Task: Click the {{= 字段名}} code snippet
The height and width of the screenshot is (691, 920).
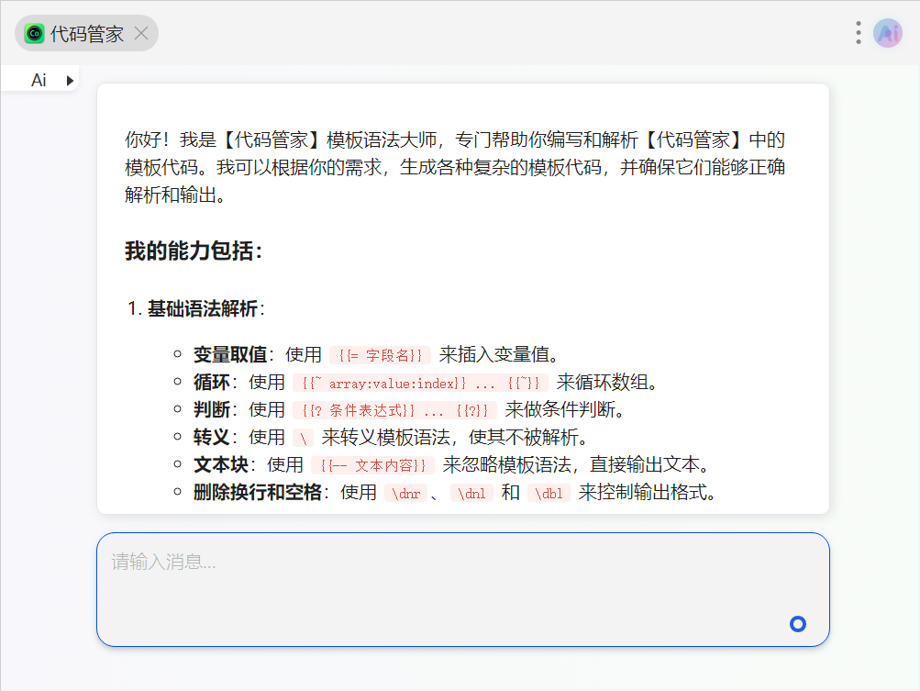Action: point(381,355)
